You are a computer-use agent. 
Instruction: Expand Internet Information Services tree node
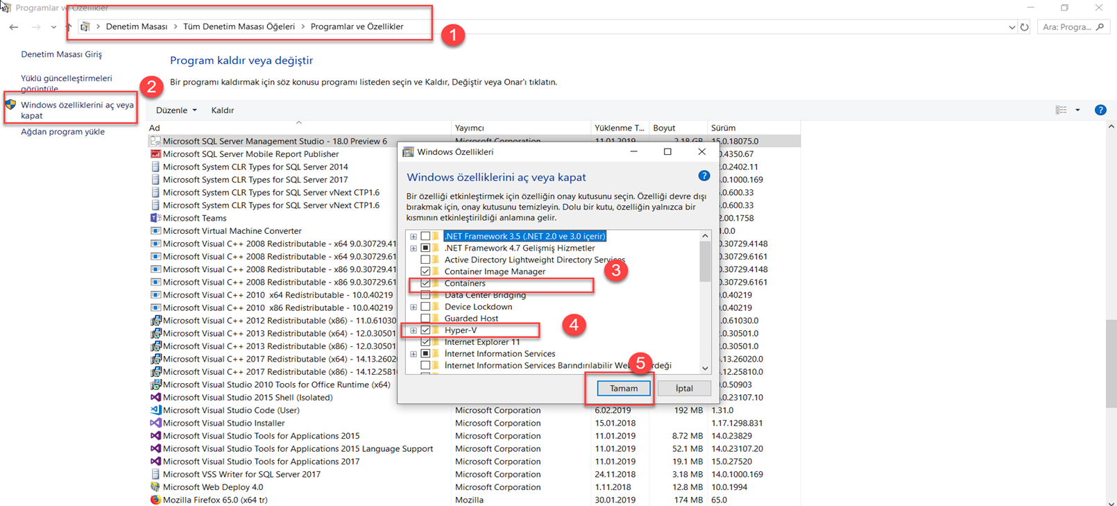pos(413,354)
